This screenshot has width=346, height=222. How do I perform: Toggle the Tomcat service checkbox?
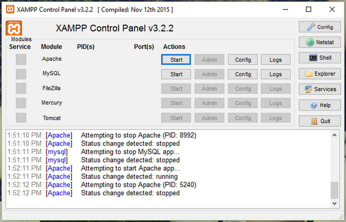click(21, 118)
